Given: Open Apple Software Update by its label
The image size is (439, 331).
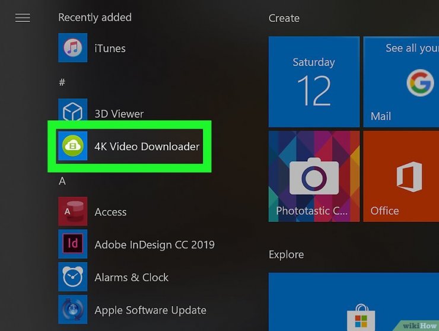Looking at the screenshot, I should click(150, 310).
